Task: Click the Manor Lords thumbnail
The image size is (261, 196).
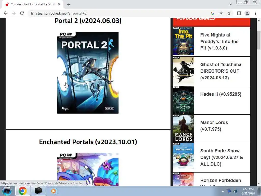Action: 184,129
